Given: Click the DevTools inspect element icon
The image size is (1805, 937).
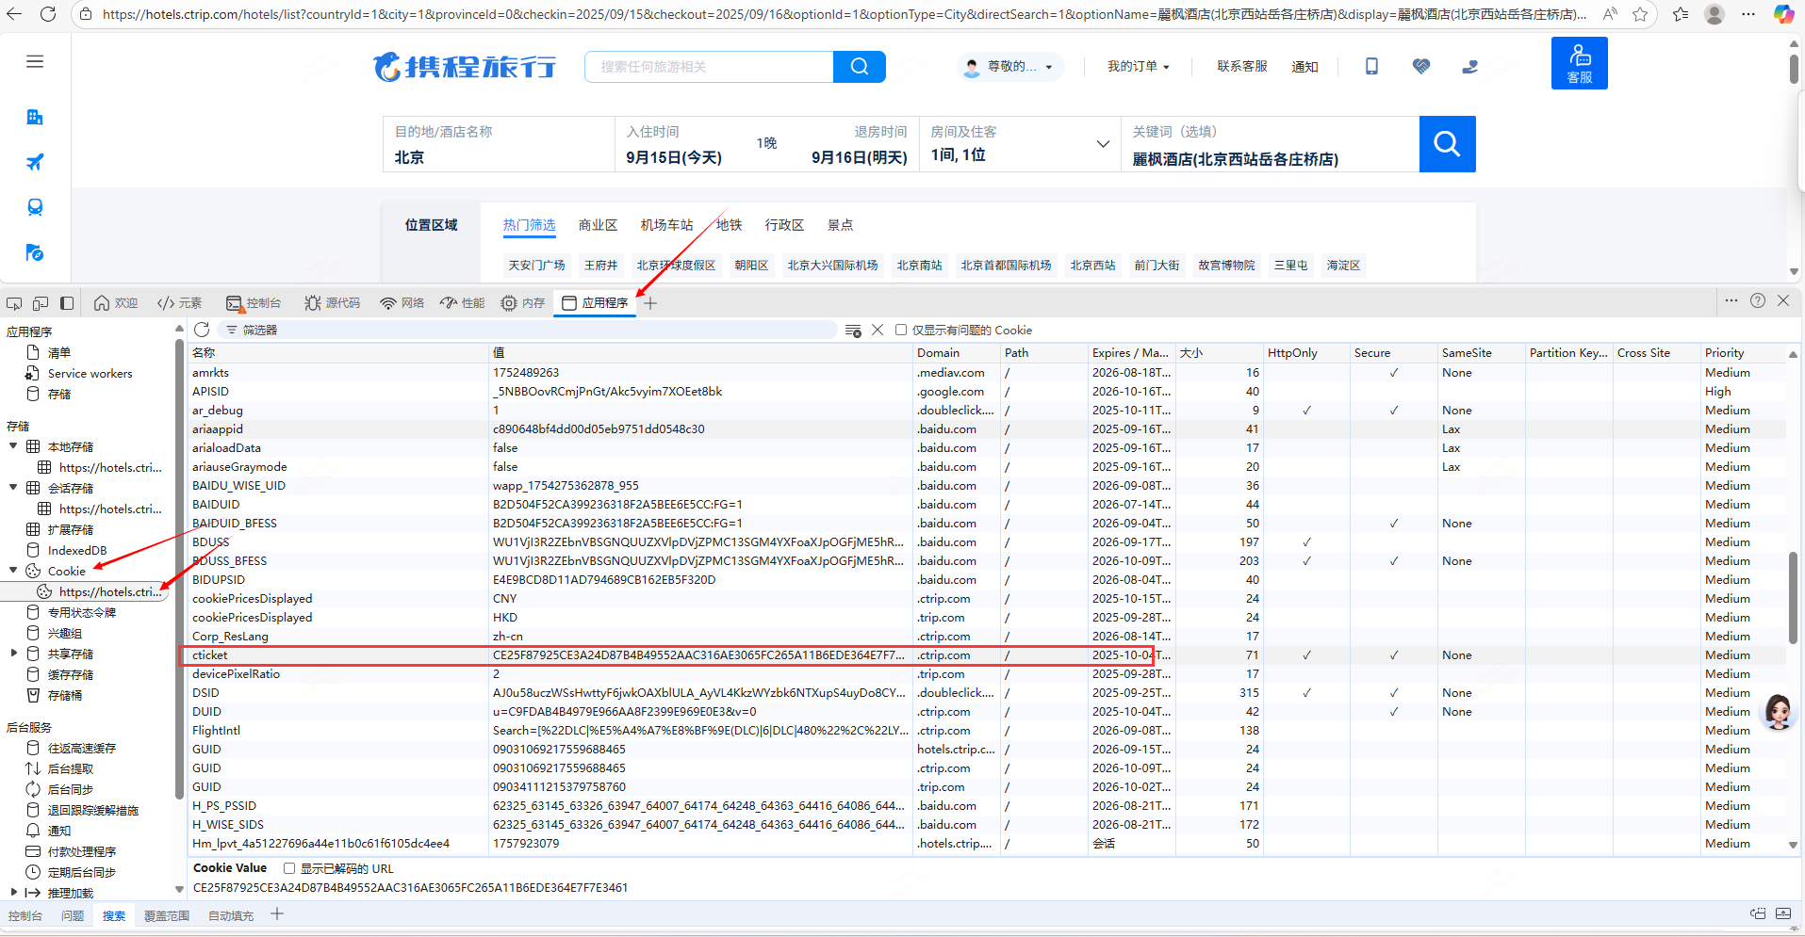Looking at the screenshot, I should (14, 303).
